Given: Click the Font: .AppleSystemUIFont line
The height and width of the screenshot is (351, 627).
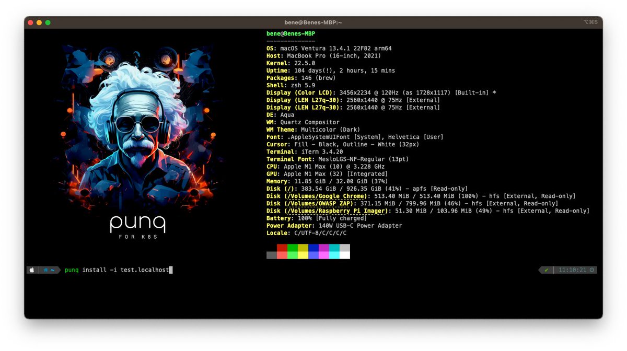Looking at the screenshot, I should click(355, 137).
